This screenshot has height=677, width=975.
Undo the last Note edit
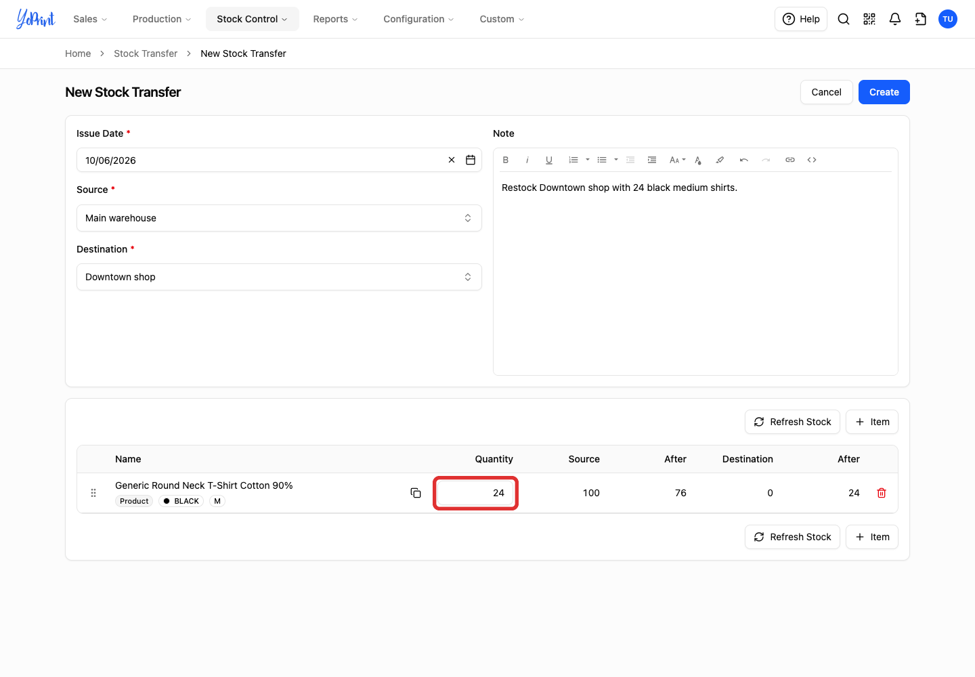tap(744, 160)
